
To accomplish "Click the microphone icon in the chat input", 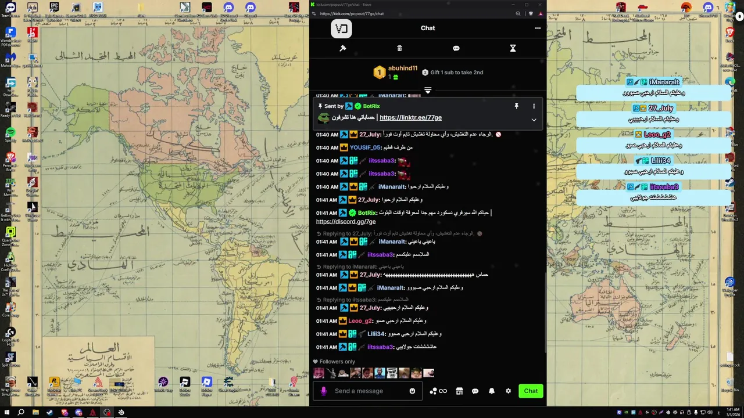I will point(324,391).
